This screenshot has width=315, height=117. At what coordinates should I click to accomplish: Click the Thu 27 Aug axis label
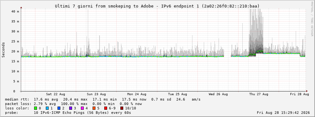coord(259,94)
